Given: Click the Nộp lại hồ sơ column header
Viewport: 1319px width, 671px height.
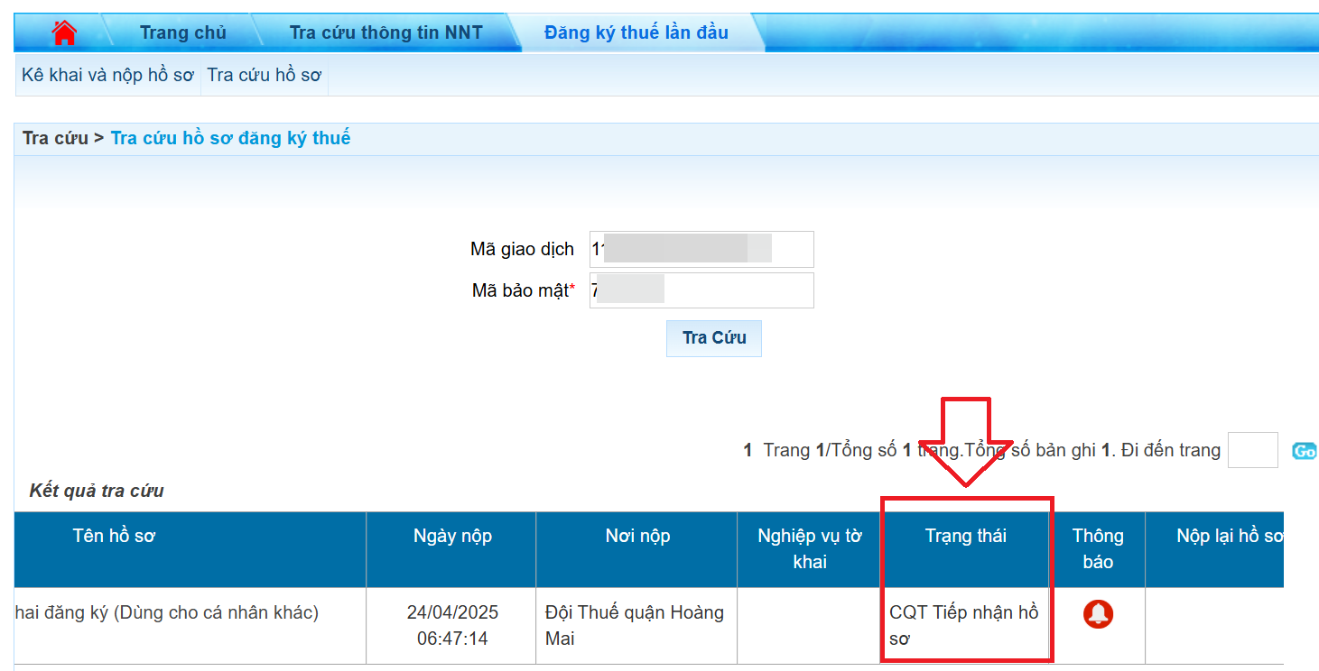Looking at the screenshot, I should pyautogui.click(x=1230, y=536).
